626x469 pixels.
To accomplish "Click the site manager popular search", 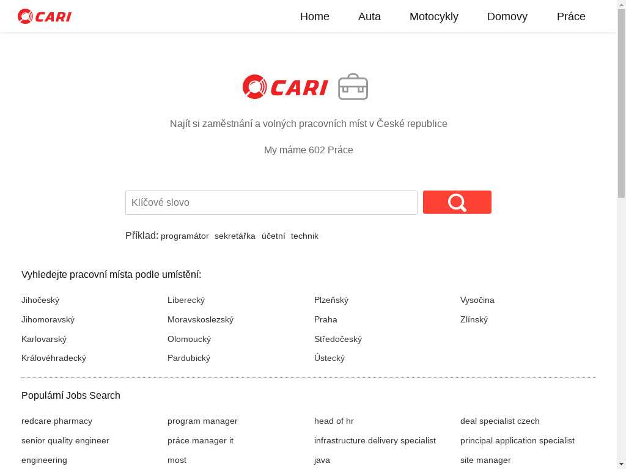I will click(485, 460).
